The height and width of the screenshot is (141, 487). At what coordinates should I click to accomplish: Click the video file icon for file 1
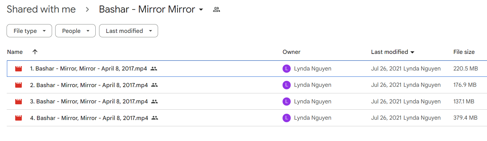tap(19, 69)
